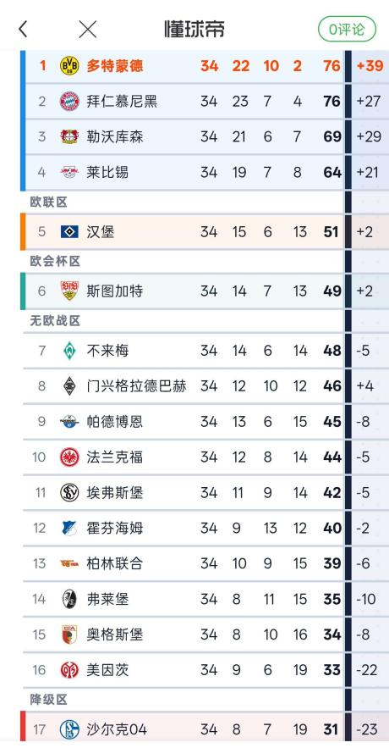389x748 pixels.
Task: Open the 0评论 comments button
Action: (347, 30)
